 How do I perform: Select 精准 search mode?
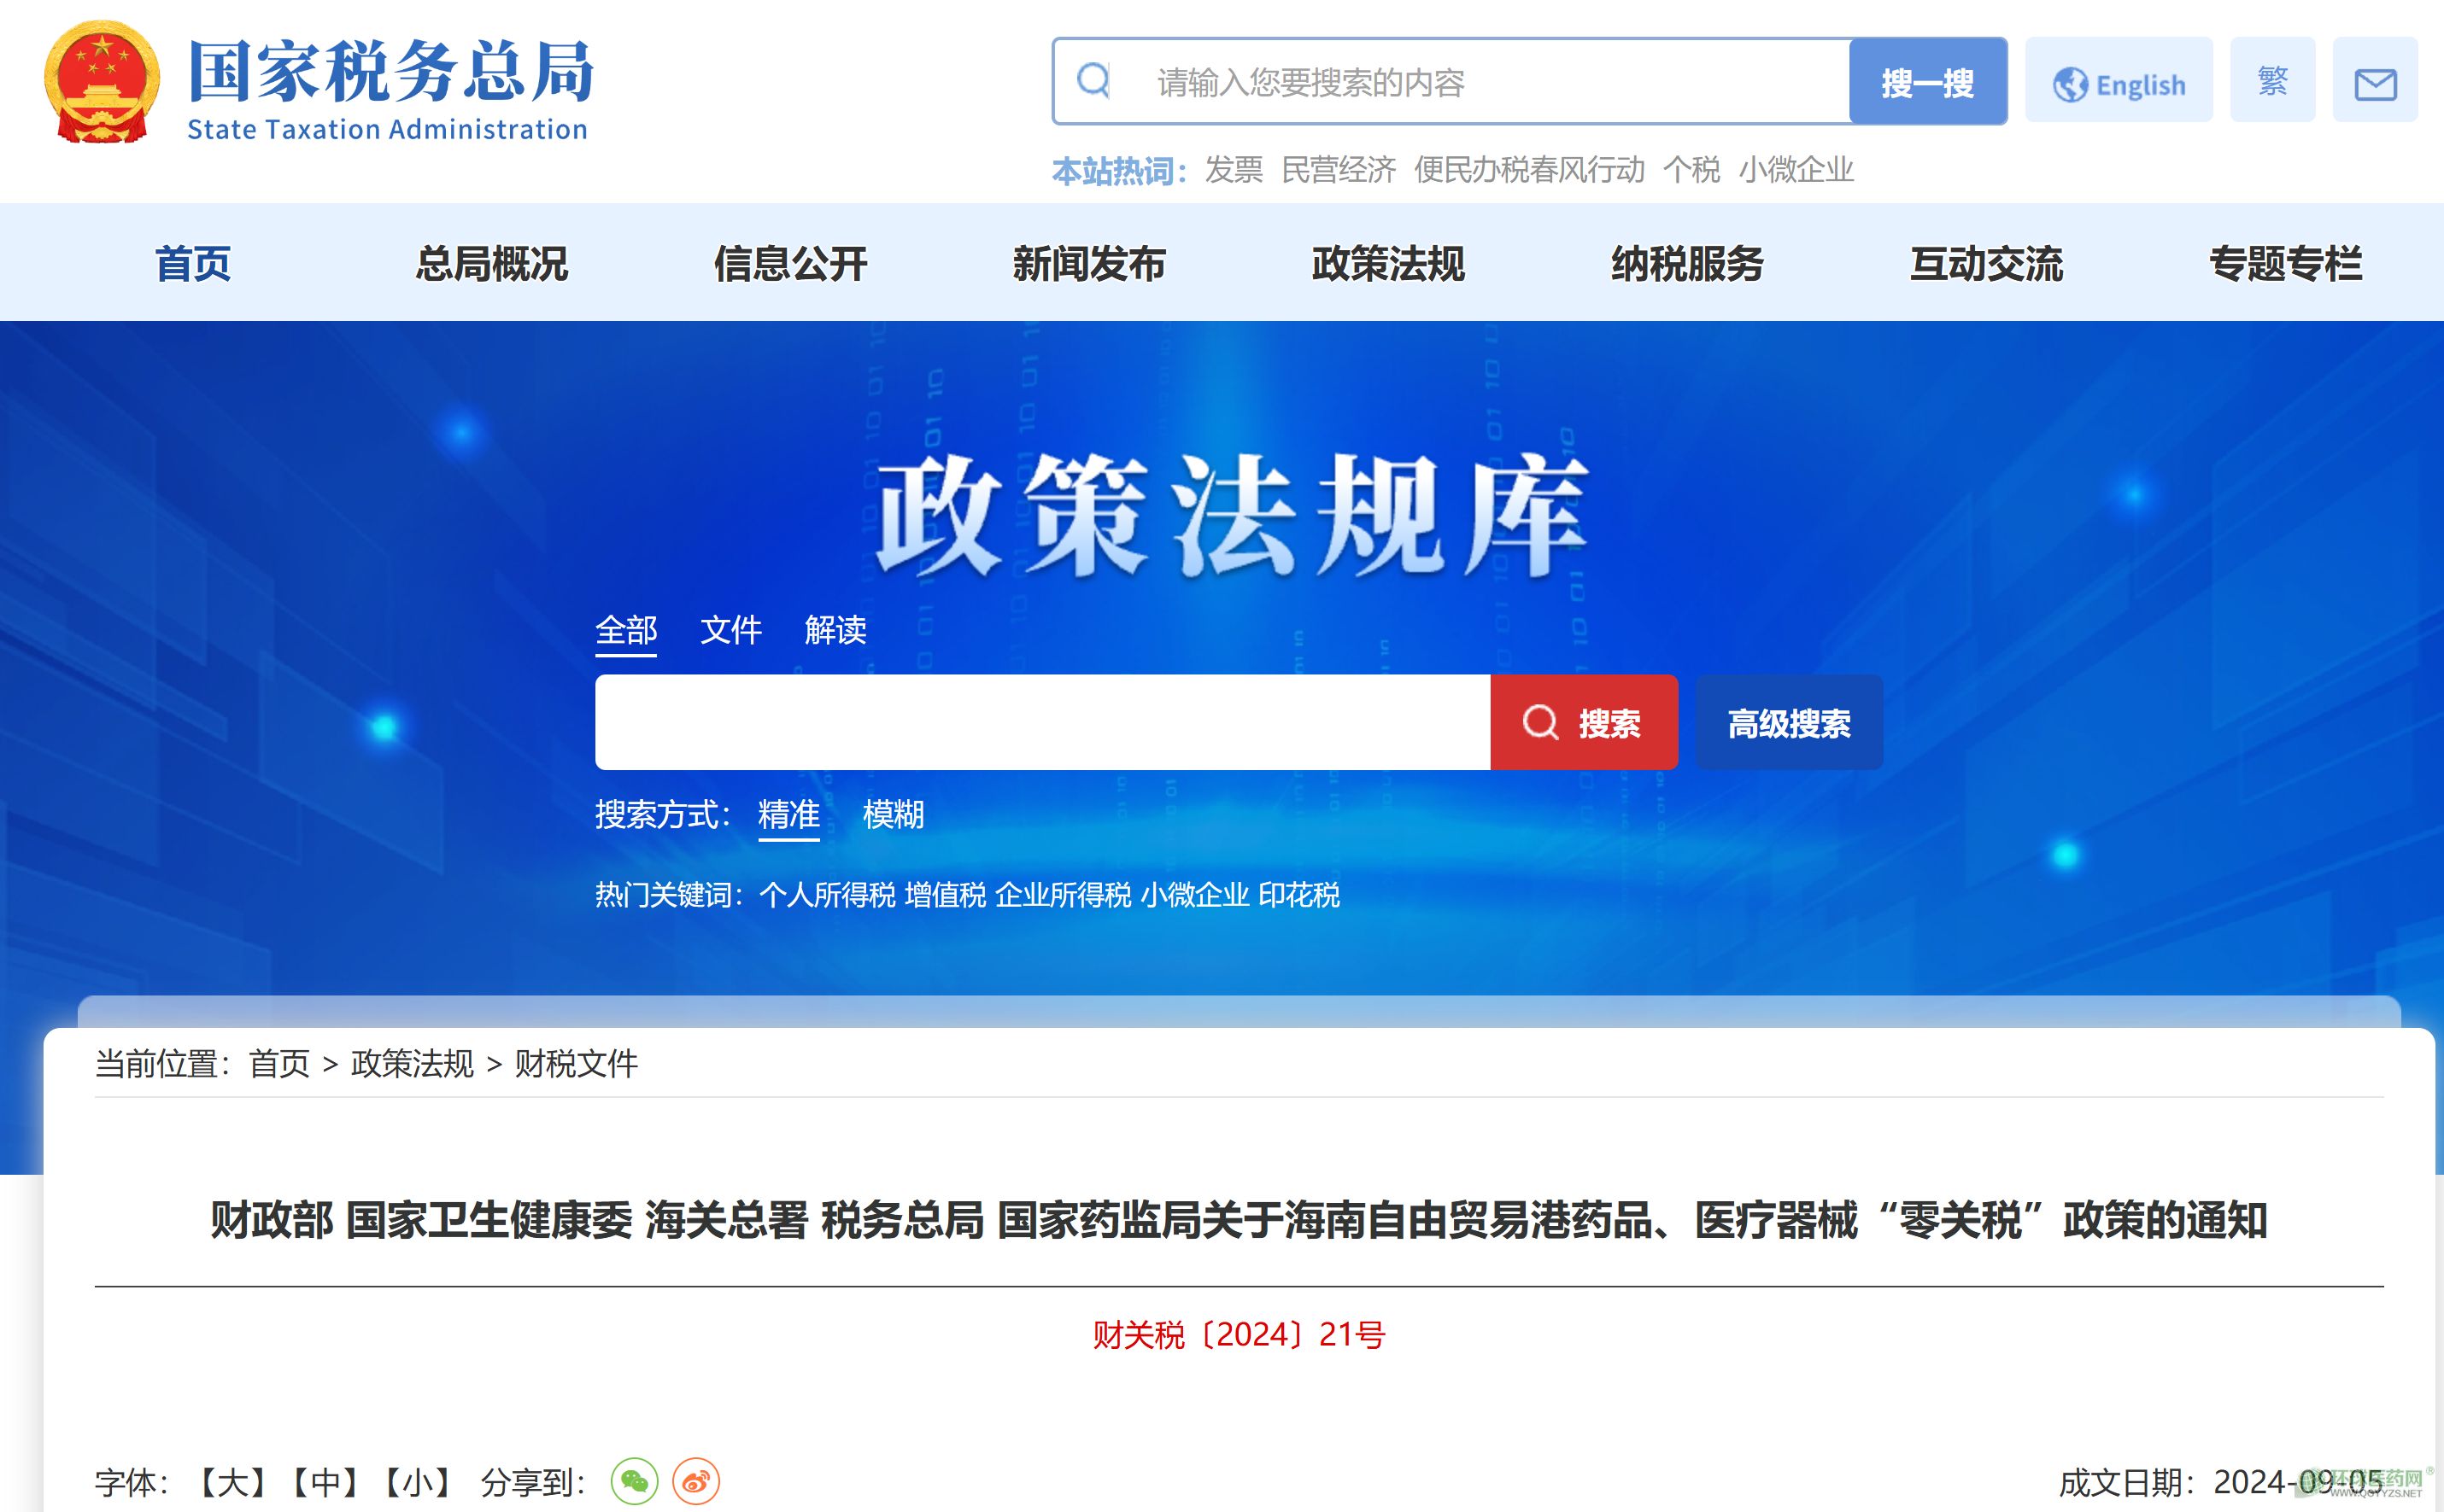click(788, 814)
